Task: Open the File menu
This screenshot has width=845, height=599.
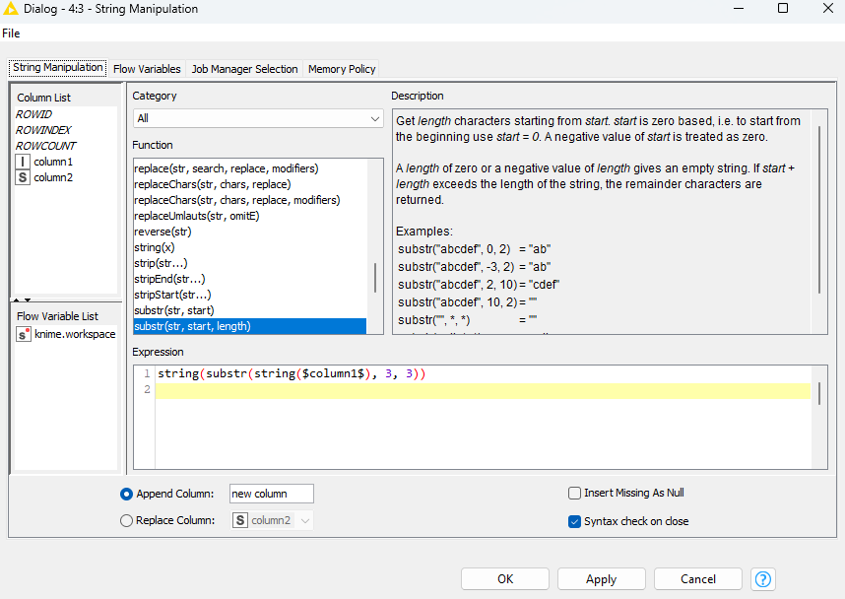Action: click(11, 33)
